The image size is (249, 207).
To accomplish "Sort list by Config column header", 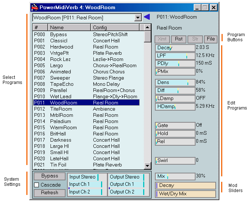I will (115, 27).
